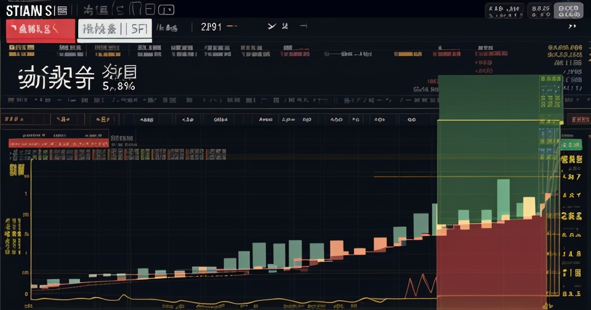This screenshot has height=310, width=591.
Task: Open the 2191 dropdown in the top toolbar
Action: click(x=211, y=26)
